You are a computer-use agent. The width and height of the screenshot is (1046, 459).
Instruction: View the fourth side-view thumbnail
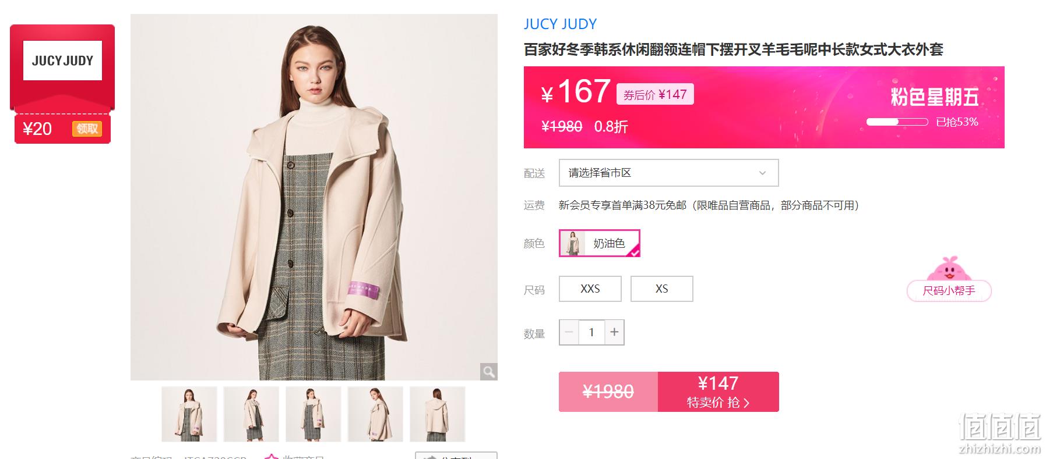[375, 414]
